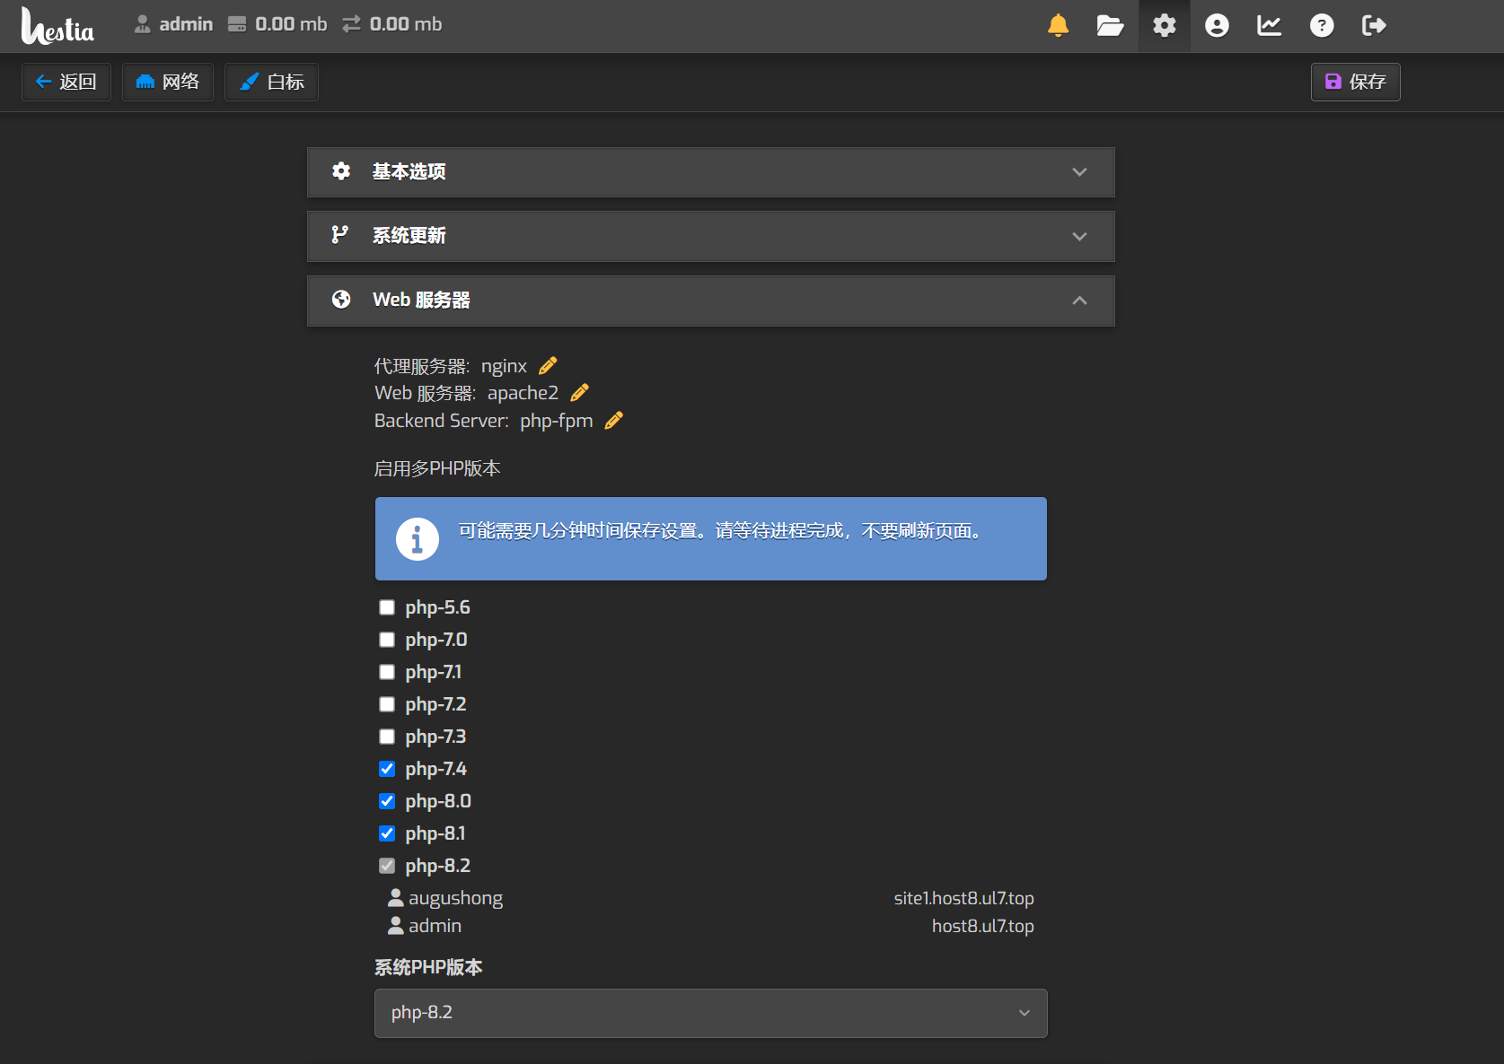
Task: Open the statistics chart icon
Action: click(1269, 25)
